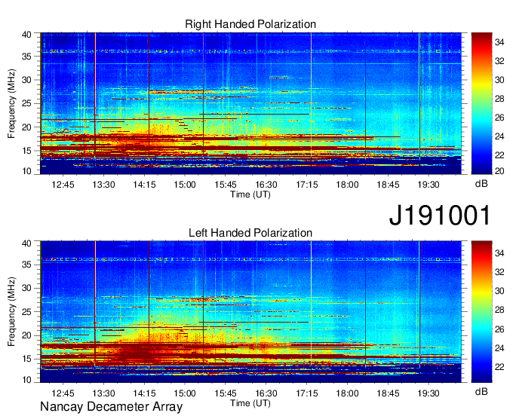513x416 pixels.
Task: Click the 18:45 time tick of upper plot
Action: pos(388,185)
